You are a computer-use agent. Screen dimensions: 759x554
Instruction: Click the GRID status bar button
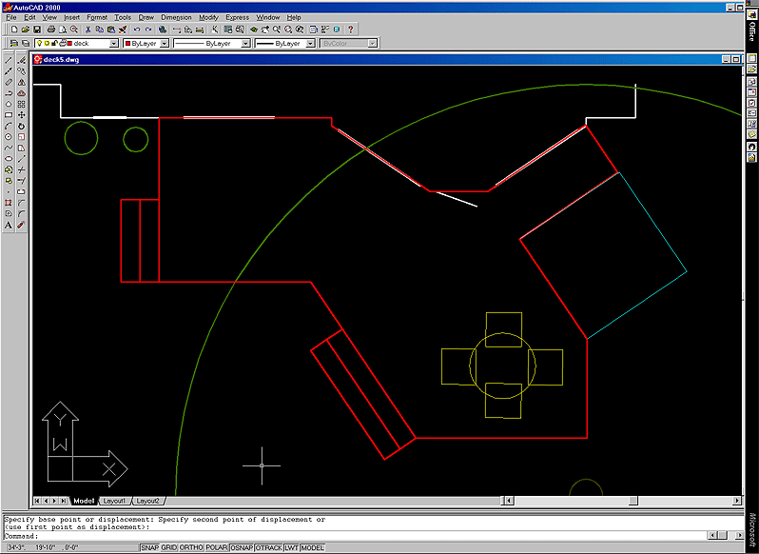[169, 548]
